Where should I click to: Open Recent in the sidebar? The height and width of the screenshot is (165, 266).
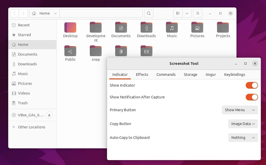pyautogui.click(x=32, y=25)
